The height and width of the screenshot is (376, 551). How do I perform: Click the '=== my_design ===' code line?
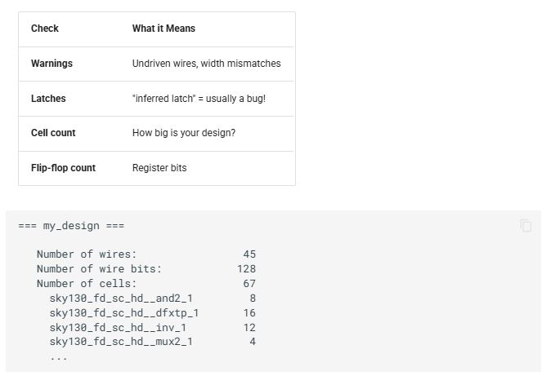[x=71, y=226]
